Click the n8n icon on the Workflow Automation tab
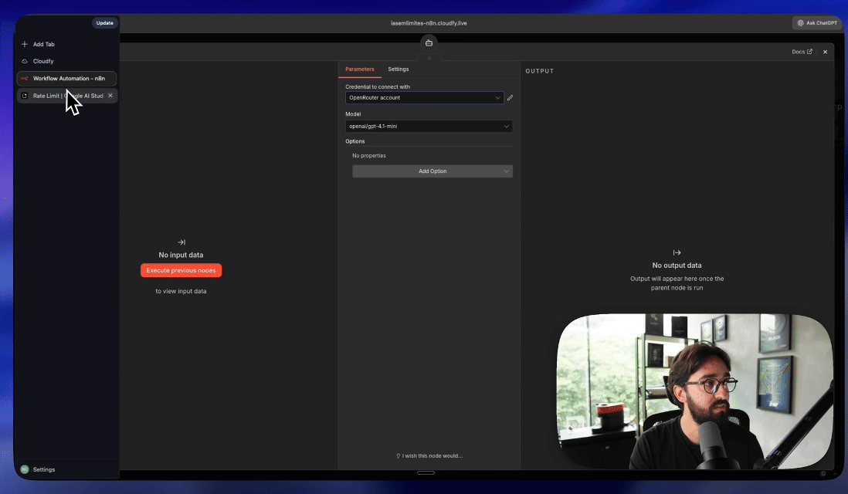 25,79
